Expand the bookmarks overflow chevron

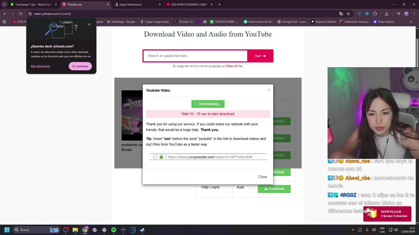[411, 22]
